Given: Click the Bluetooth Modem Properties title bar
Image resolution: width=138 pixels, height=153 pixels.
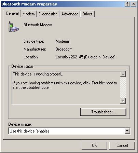Looking at the screenshot, I should click(63, 4).
